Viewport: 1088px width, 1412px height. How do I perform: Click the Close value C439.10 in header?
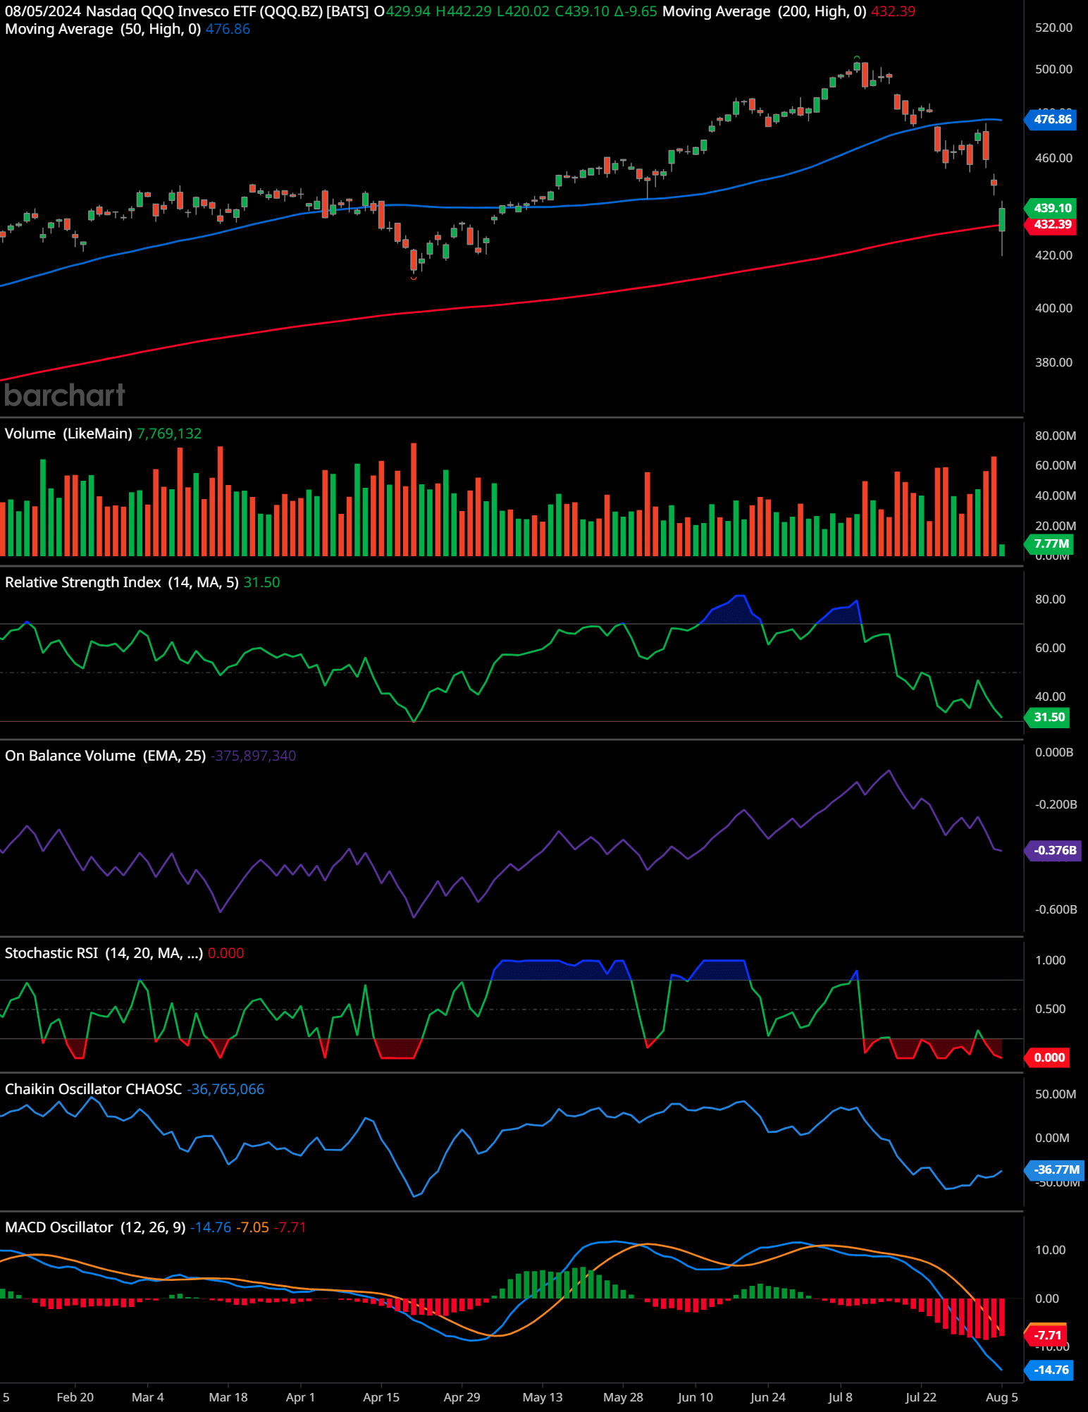(x=582, y=11)
